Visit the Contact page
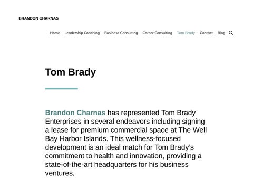This screenshot has width=253, height=196. tap(206, 33)
